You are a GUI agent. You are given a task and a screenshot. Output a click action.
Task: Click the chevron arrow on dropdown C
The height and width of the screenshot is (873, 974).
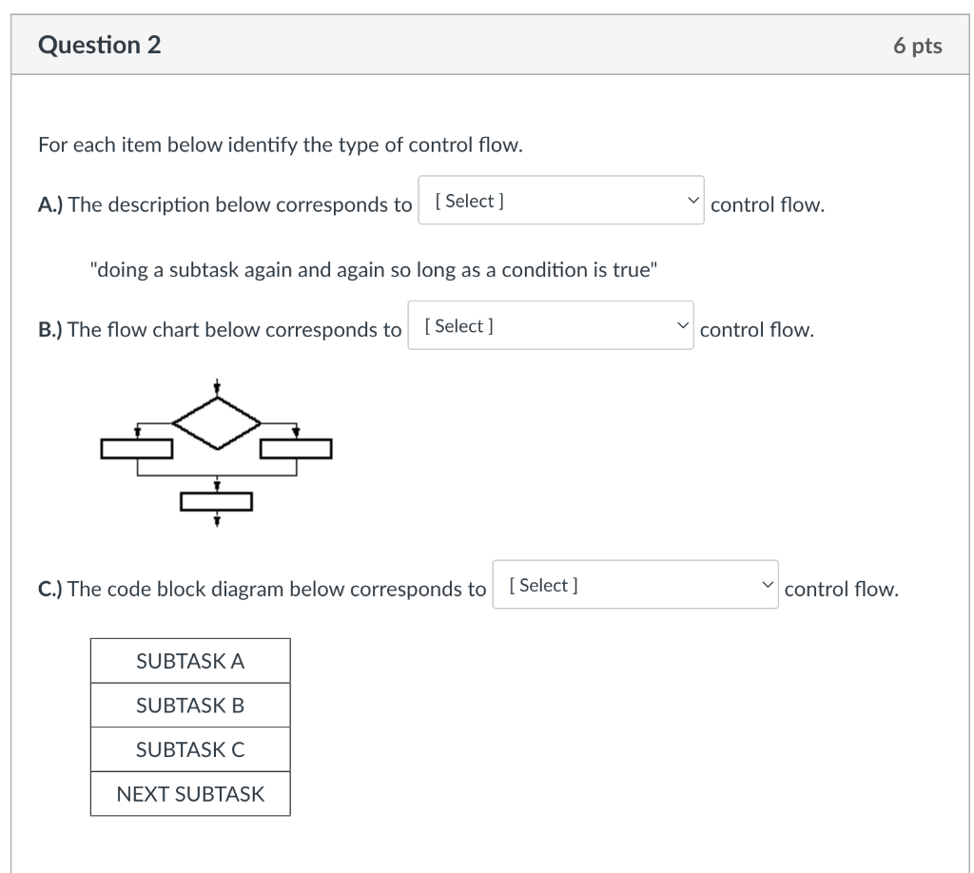(768, 585)
